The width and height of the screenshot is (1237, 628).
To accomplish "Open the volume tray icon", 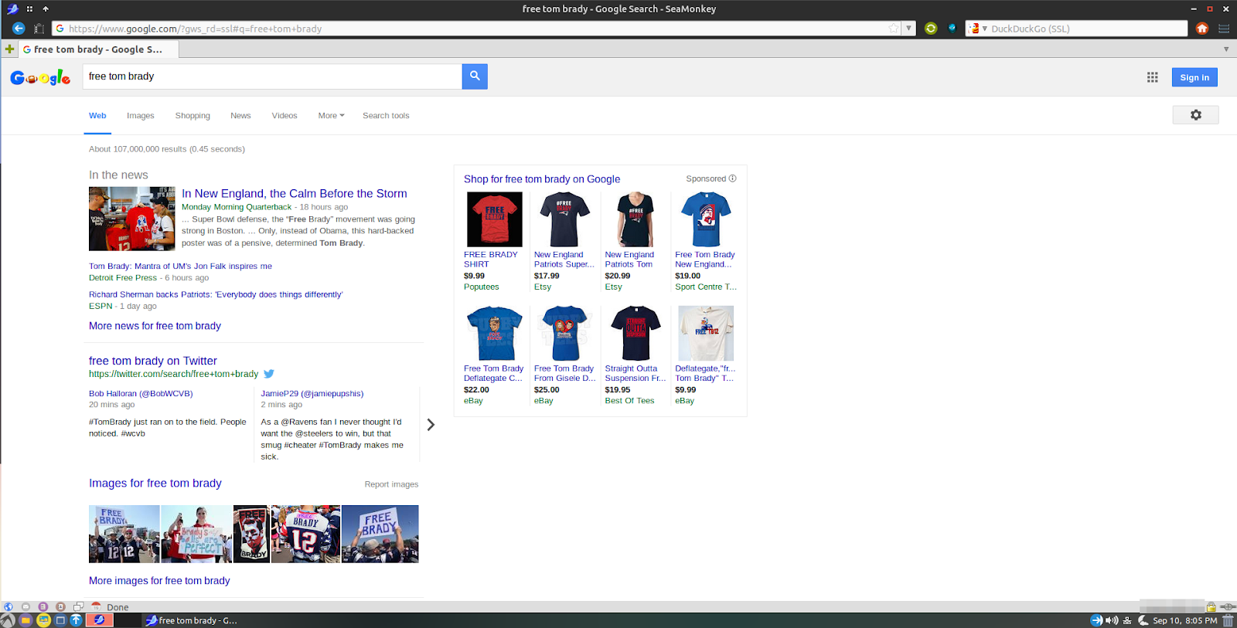I will pos(1112,620).
